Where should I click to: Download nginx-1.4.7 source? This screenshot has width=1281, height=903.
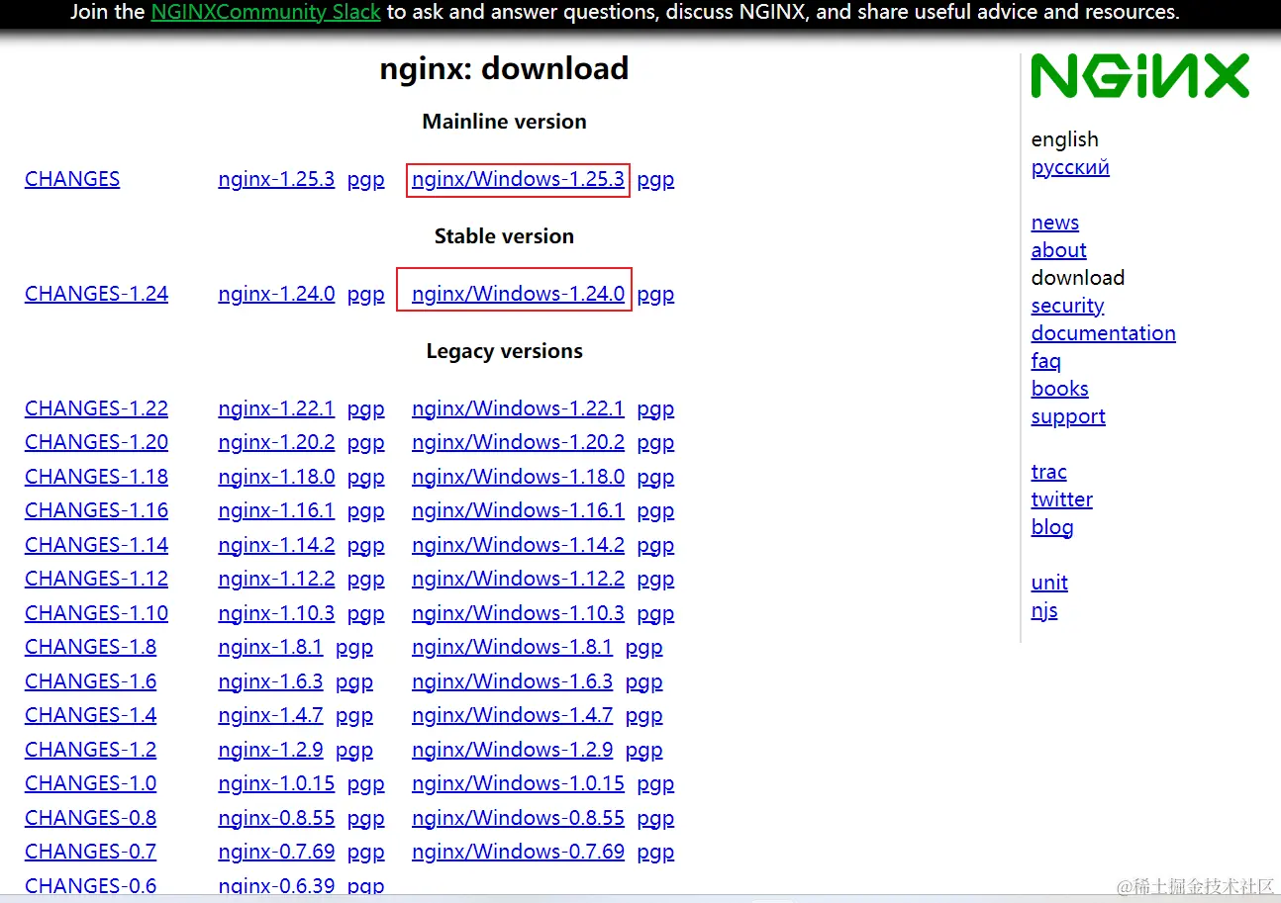point(270,715)
